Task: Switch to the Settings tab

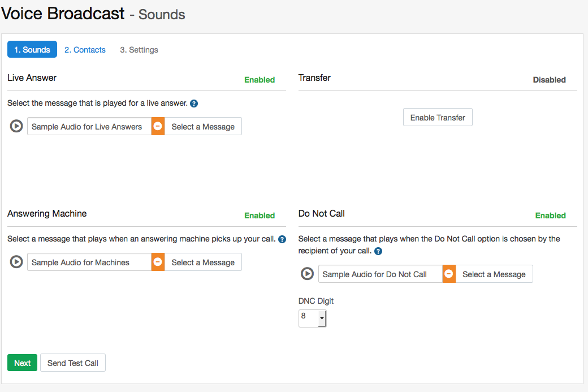Action: point(139,49)
